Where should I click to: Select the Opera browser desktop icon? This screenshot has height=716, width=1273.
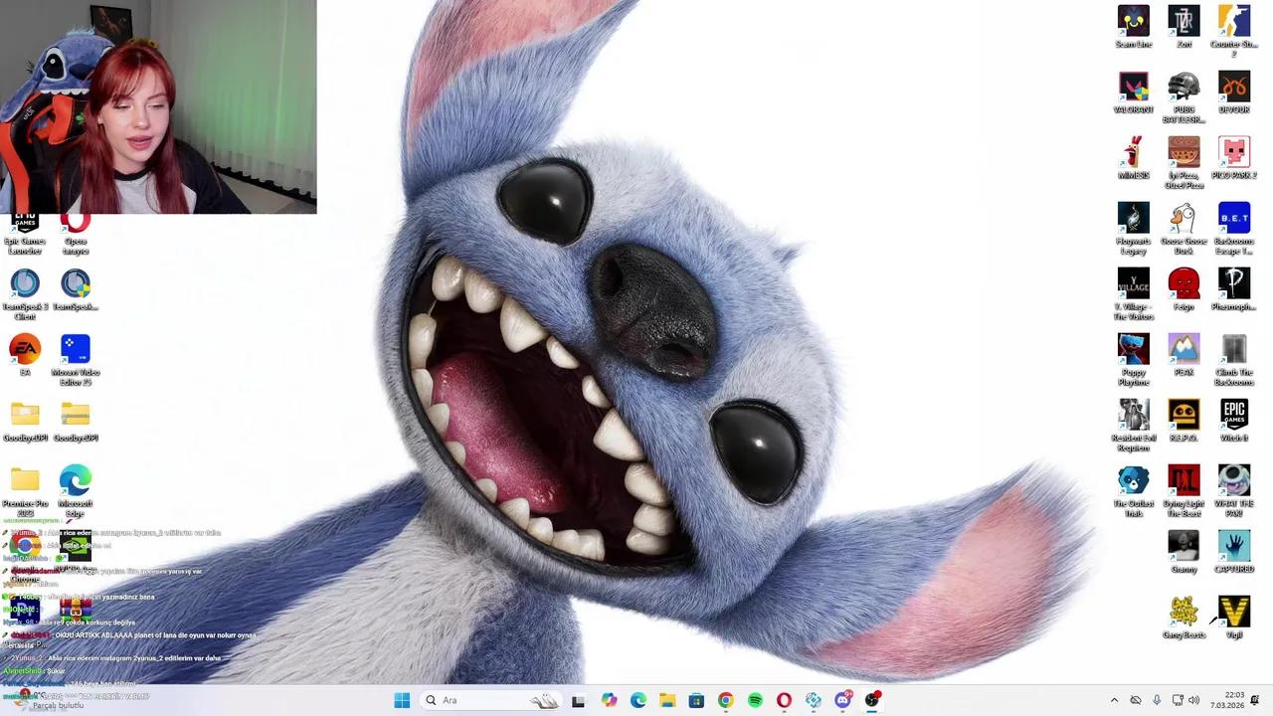point(76,235)
